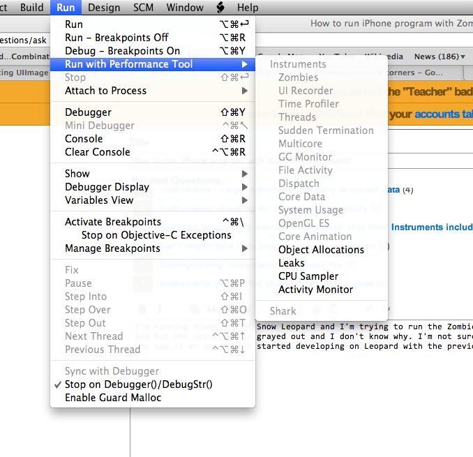473x457 pixels.
Task: Click the Shark submenu entry
Action: [x=322, y=311]
